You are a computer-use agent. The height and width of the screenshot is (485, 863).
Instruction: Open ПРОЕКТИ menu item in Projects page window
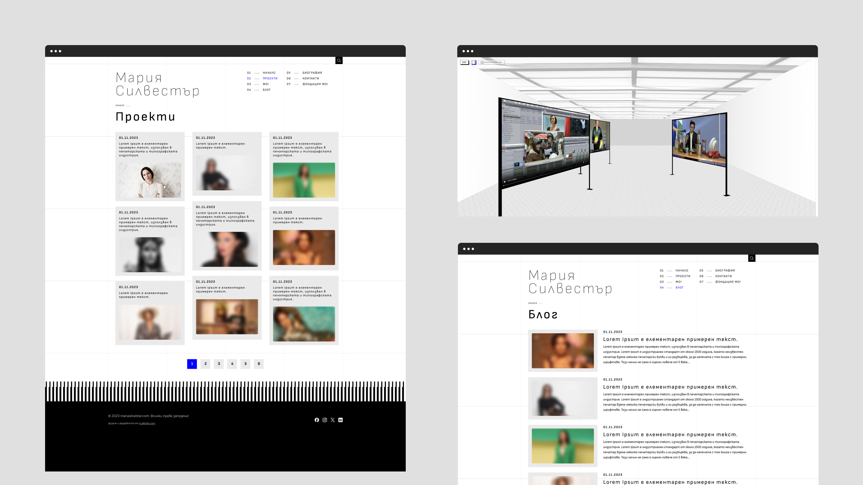tap(270, 78)
